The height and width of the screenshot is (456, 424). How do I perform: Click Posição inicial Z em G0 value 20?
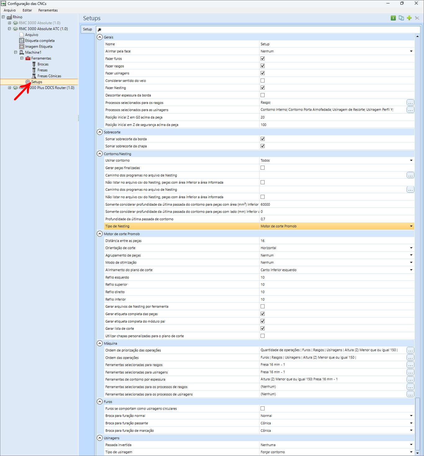click(x=337, y=117)
